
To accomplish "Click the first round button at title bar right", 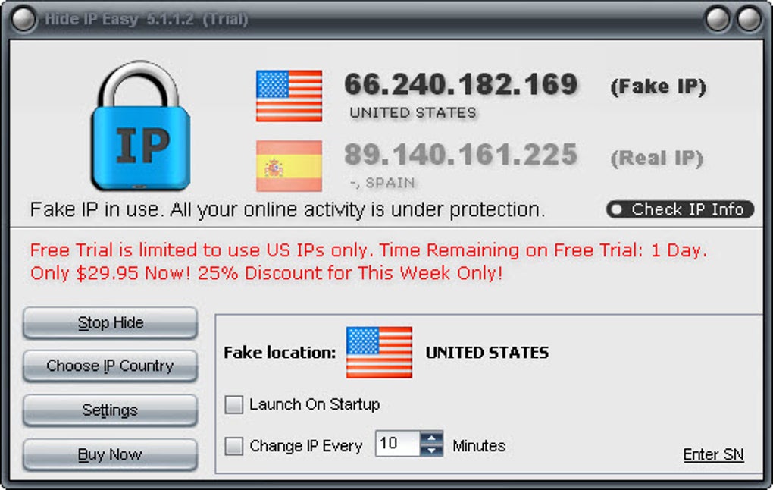I will pos(717,19).
